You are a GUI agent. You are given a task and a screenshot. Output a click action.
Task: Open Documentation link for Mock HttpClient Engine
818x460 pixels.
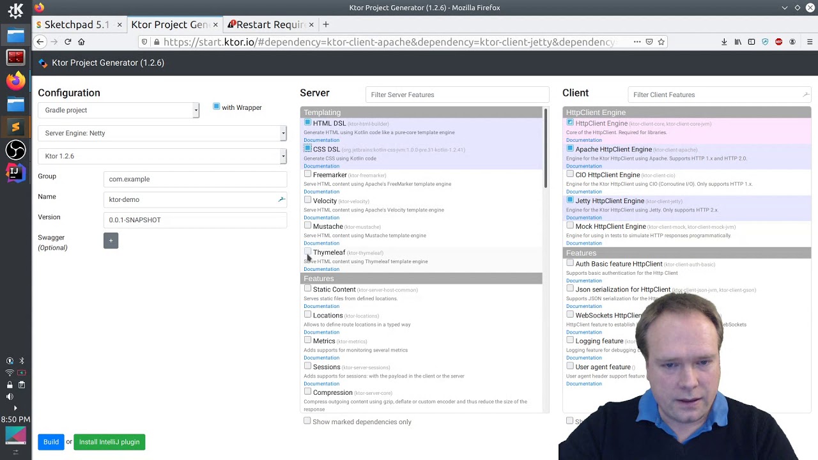click(584, 243)
